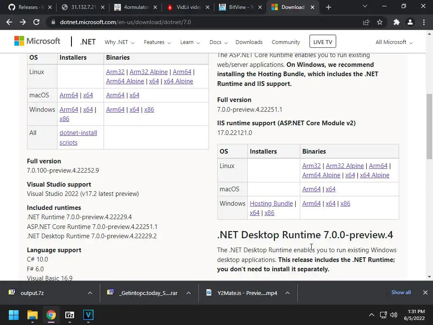Open network status tray icon
Screen dimensions: 433x325
383,315
